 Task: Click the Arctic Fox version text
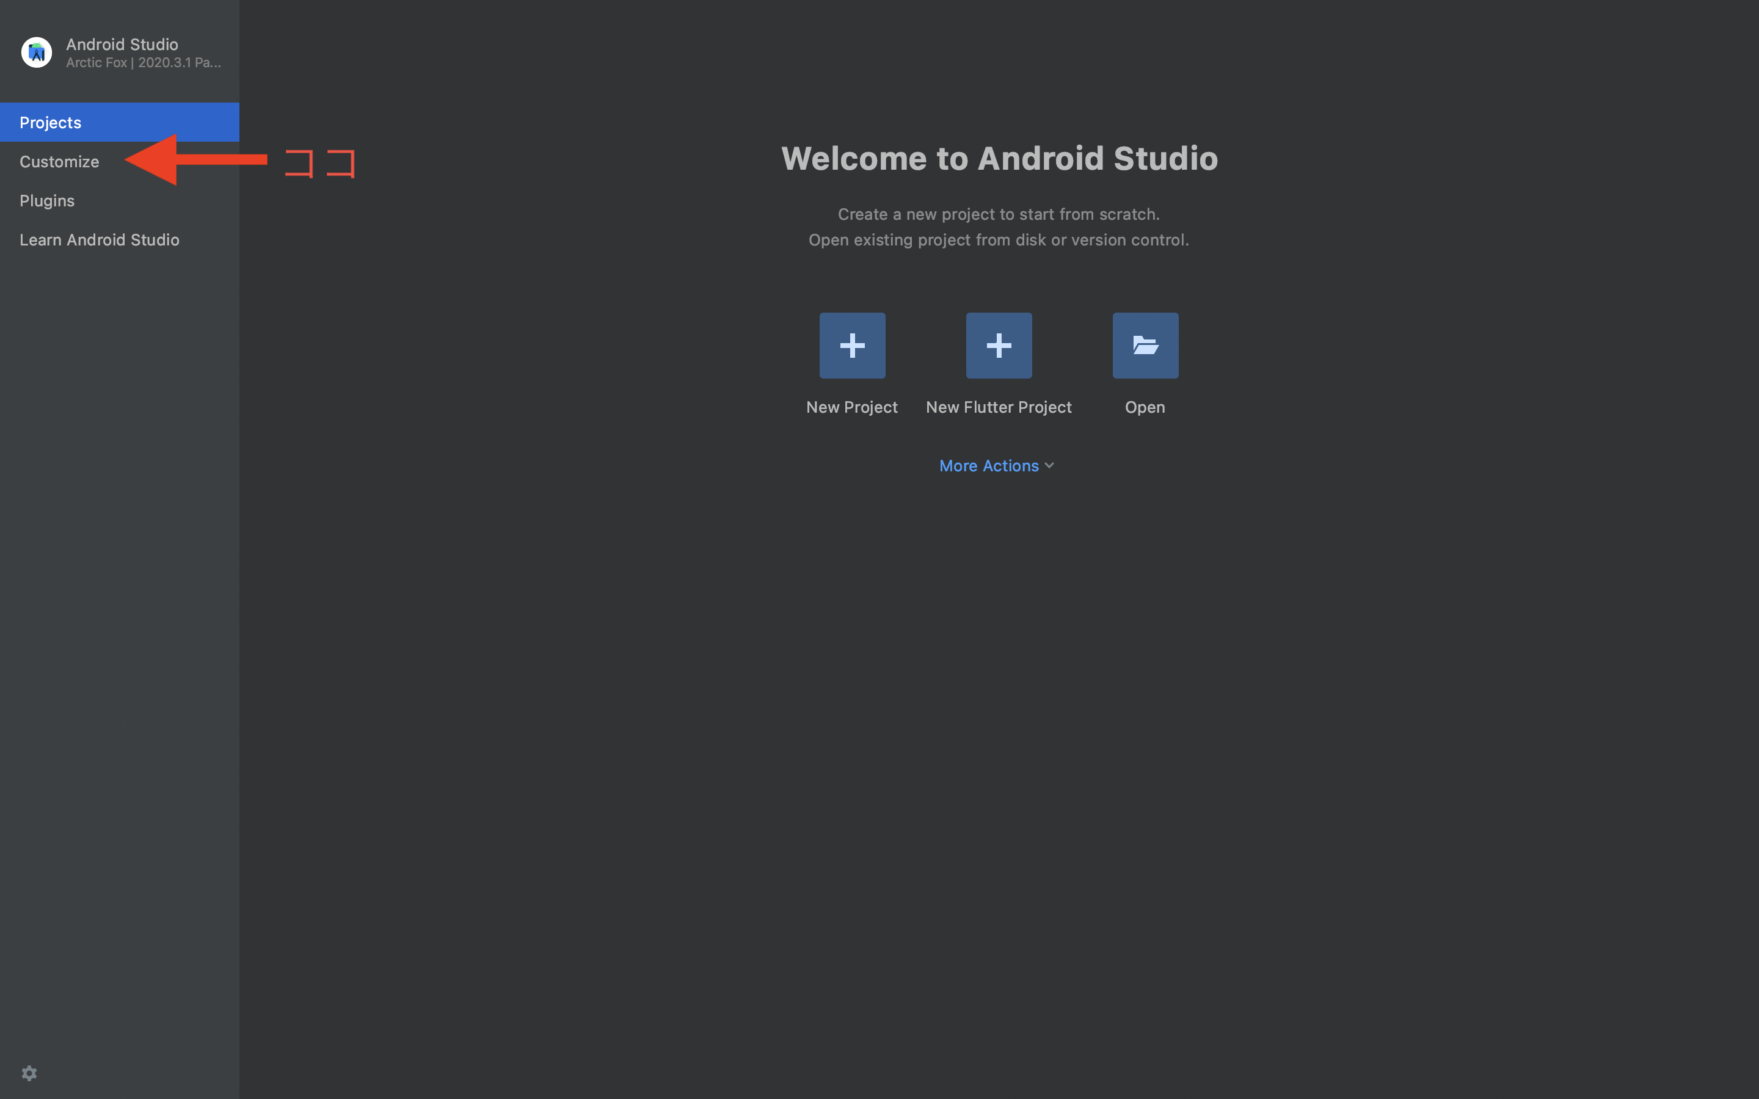point(143,63)
